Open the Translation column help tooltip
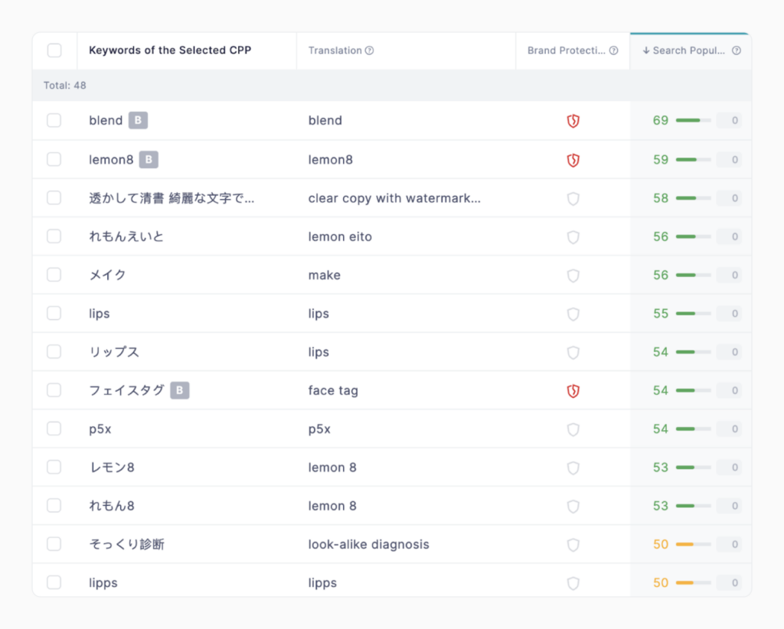The width and height of the screenshot is (784, 629). 371,51
